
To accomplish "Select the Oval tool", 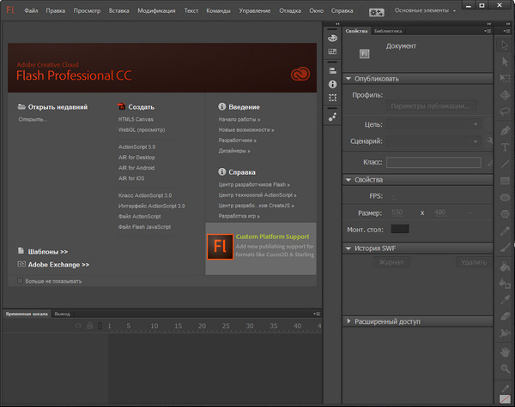I will click(505, 197).
